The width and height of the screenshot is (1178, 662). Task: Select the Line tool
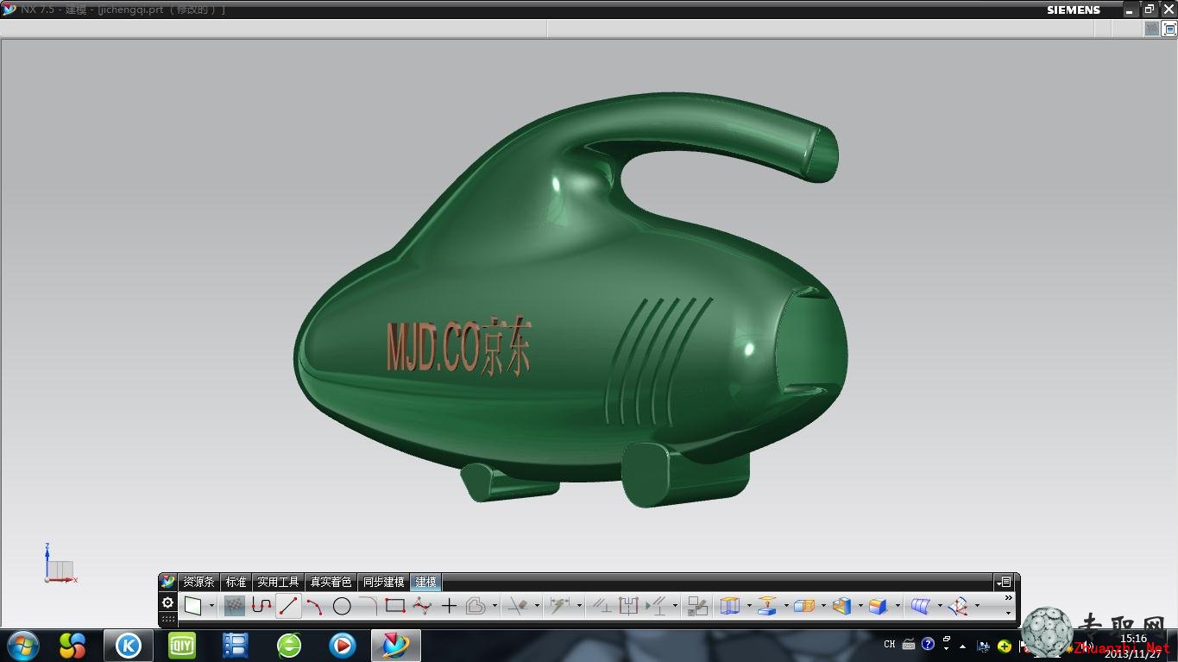[x=288, y=606]
